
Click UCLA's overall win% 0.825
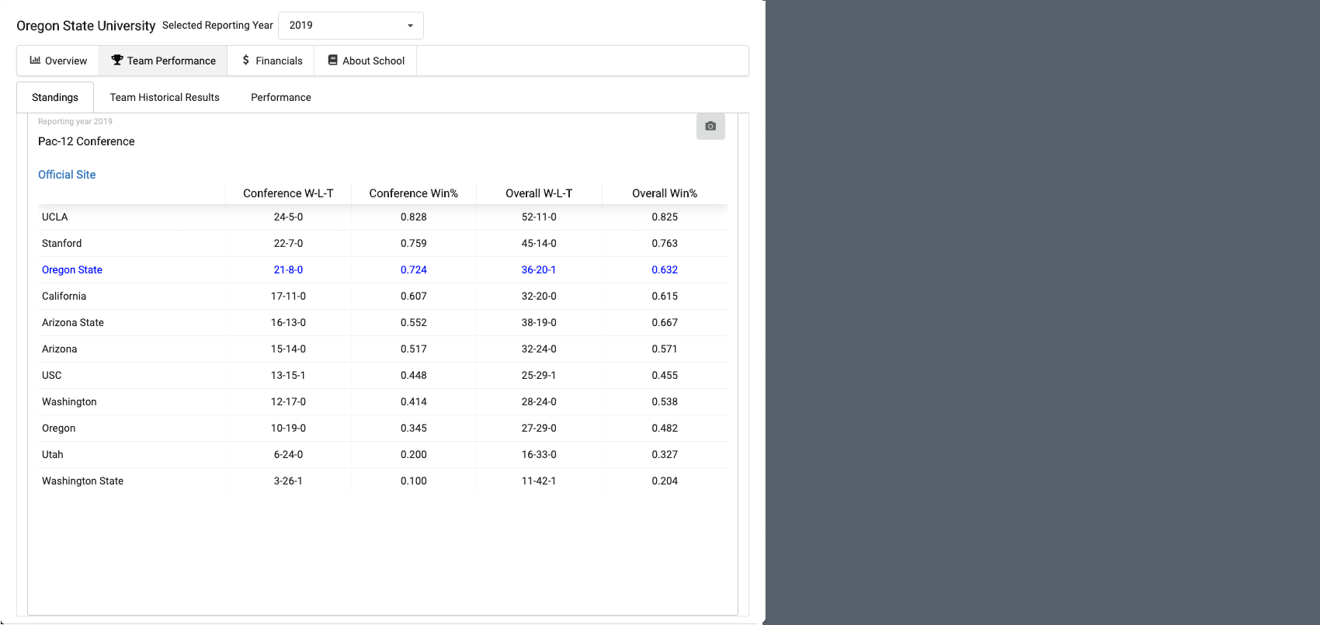[x=665, y=217]
